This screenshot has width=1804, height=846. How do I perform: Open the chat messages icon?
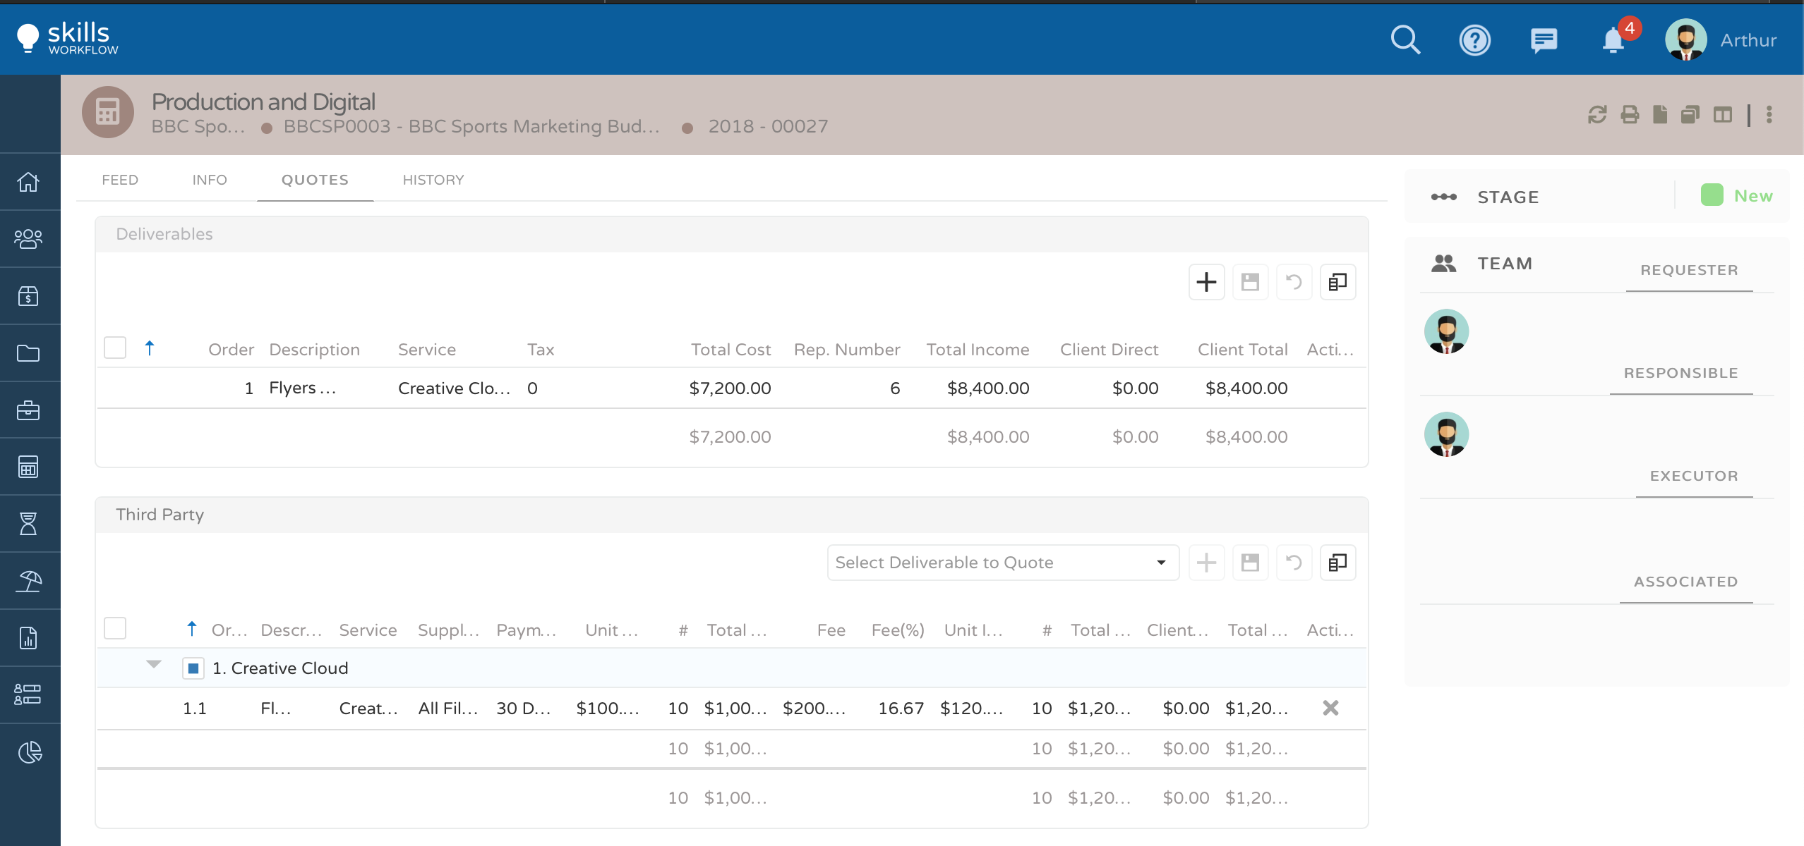point(1544,40)
